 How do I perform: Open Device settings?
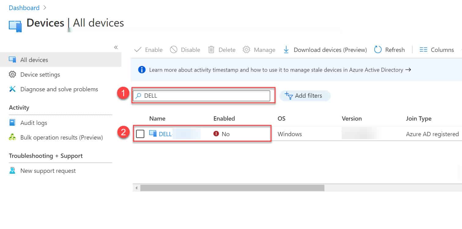(x=40, y=75)
